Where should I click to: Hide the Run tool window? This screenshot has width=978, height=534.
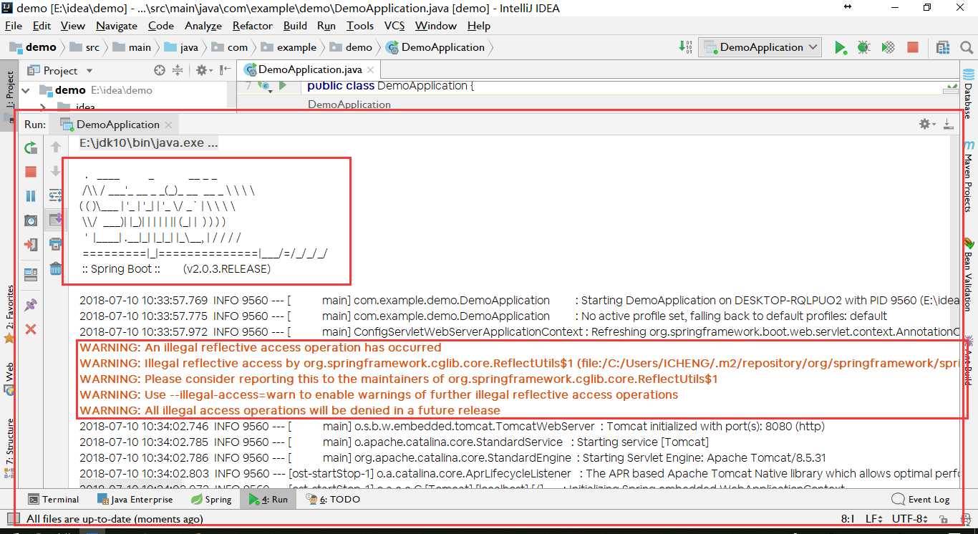coord(948,124)
